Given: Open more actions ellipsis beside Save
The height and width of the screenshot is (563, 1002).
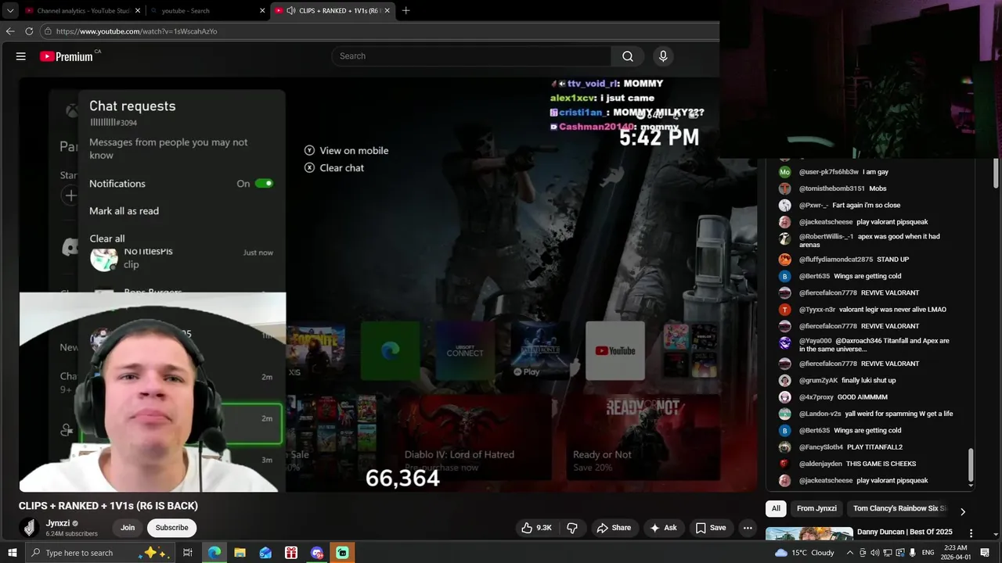Looking at the screenshot, I should pyautogui.click(x=748, y=528).
